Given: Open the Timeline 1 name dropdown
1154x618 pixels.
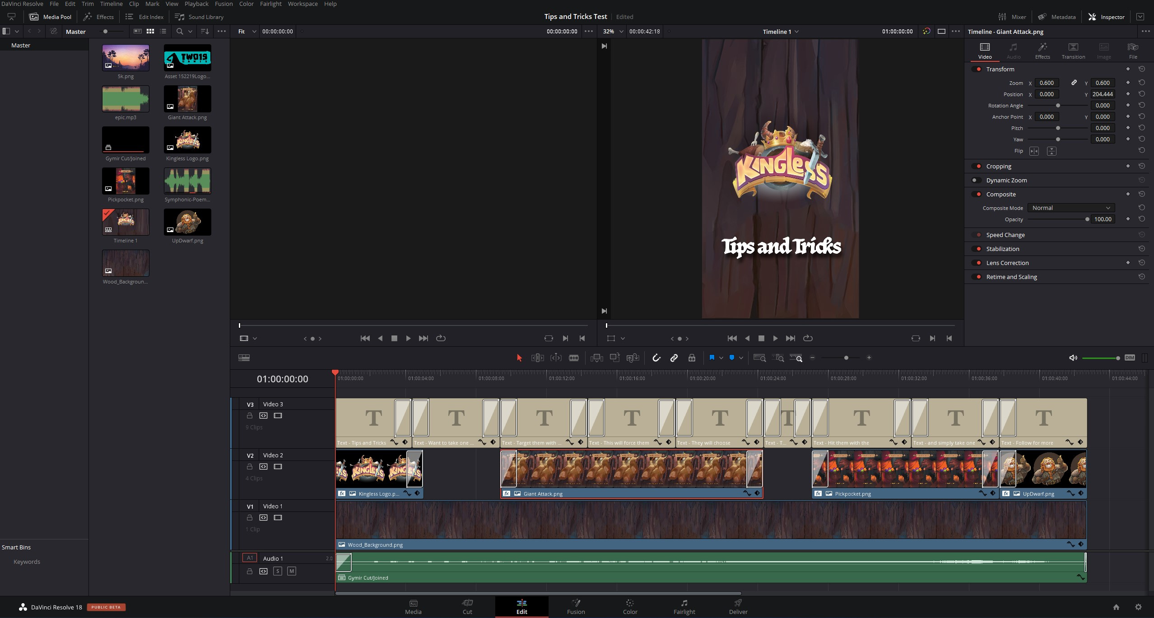Looking at the screenshot, I should tap(781, 32).
